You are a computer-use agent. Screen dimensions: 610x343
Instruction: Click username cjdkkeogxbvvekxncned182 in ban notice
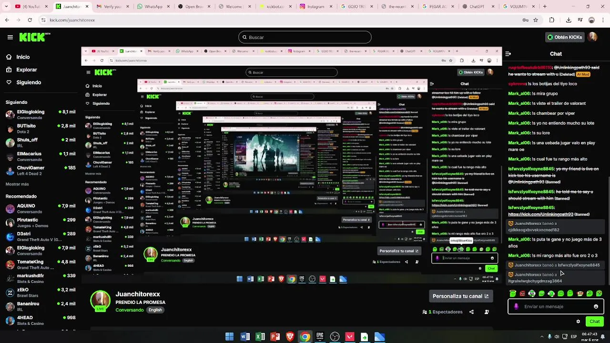(x=533, y=230)
